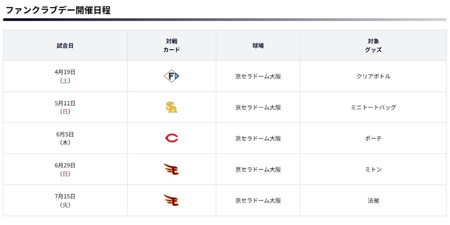Select the 対戦カード column header
The width and height of the screenshot is (450, 225).
(x=172, y=45)
